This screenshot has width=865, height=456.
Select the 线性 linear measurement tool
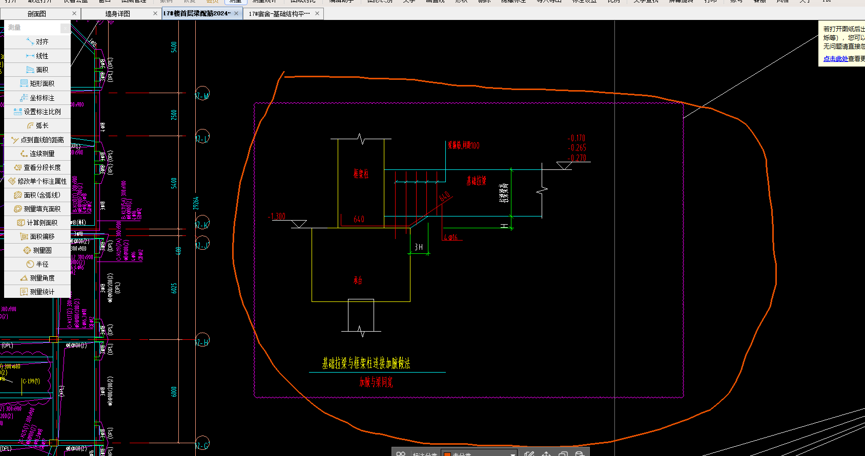tap(37, 56)
